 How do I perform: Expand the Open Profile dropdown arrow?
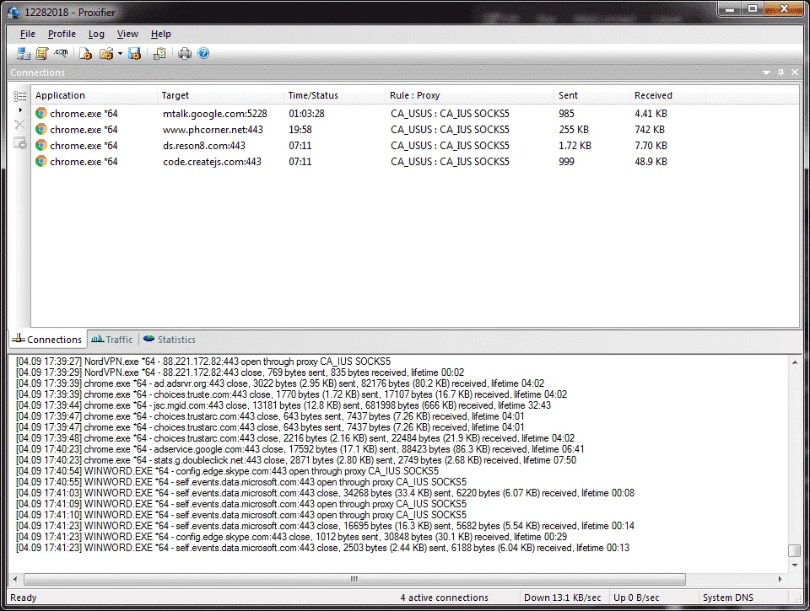[x=120, y=53]
